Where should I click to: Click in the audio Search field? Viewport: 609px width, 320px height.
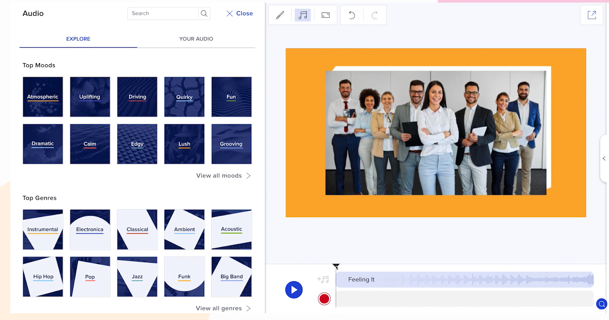(163, 13)
